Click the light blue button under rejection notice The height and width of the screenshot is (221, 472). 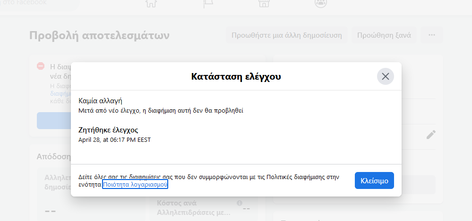coord(53,121)
